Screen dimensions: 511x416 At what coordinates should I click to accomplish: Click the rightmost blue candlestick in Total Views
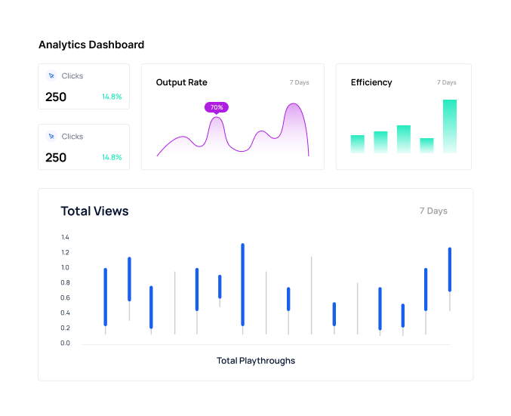pyautogui.click(x=450, y=269)
